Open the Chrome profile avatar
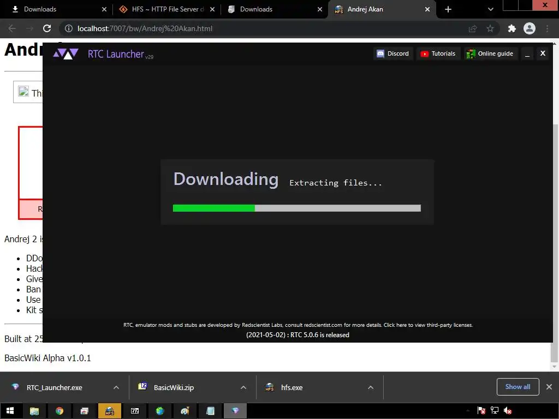This screenshot has width=559, height=419. (530, 28)
